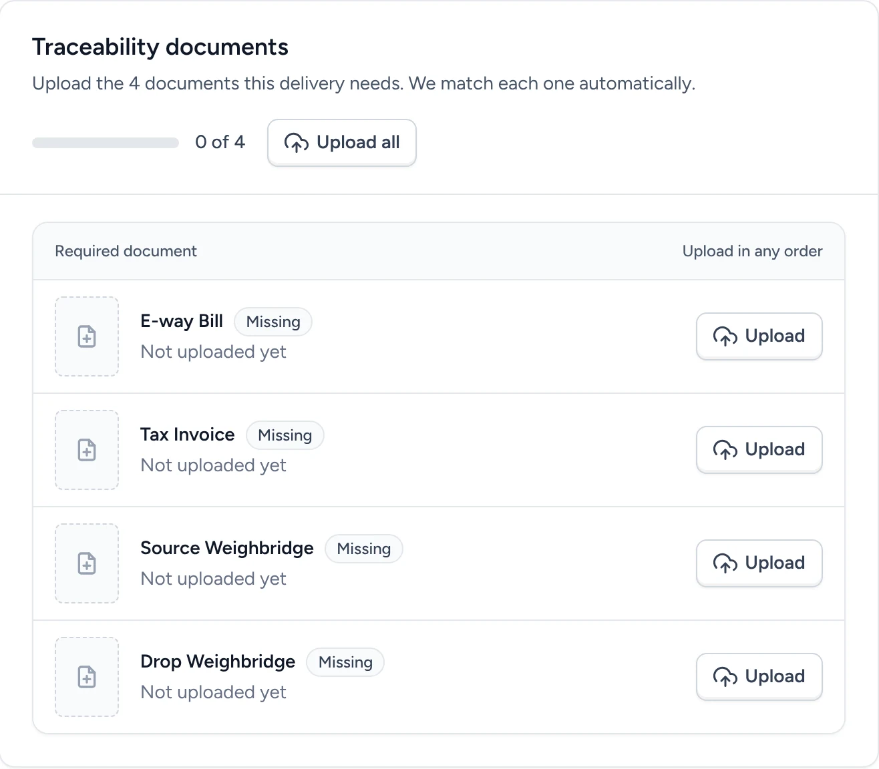Click the 'Tax Invoice' document name
Screen dimensions: 879x769
click(188, 435)
